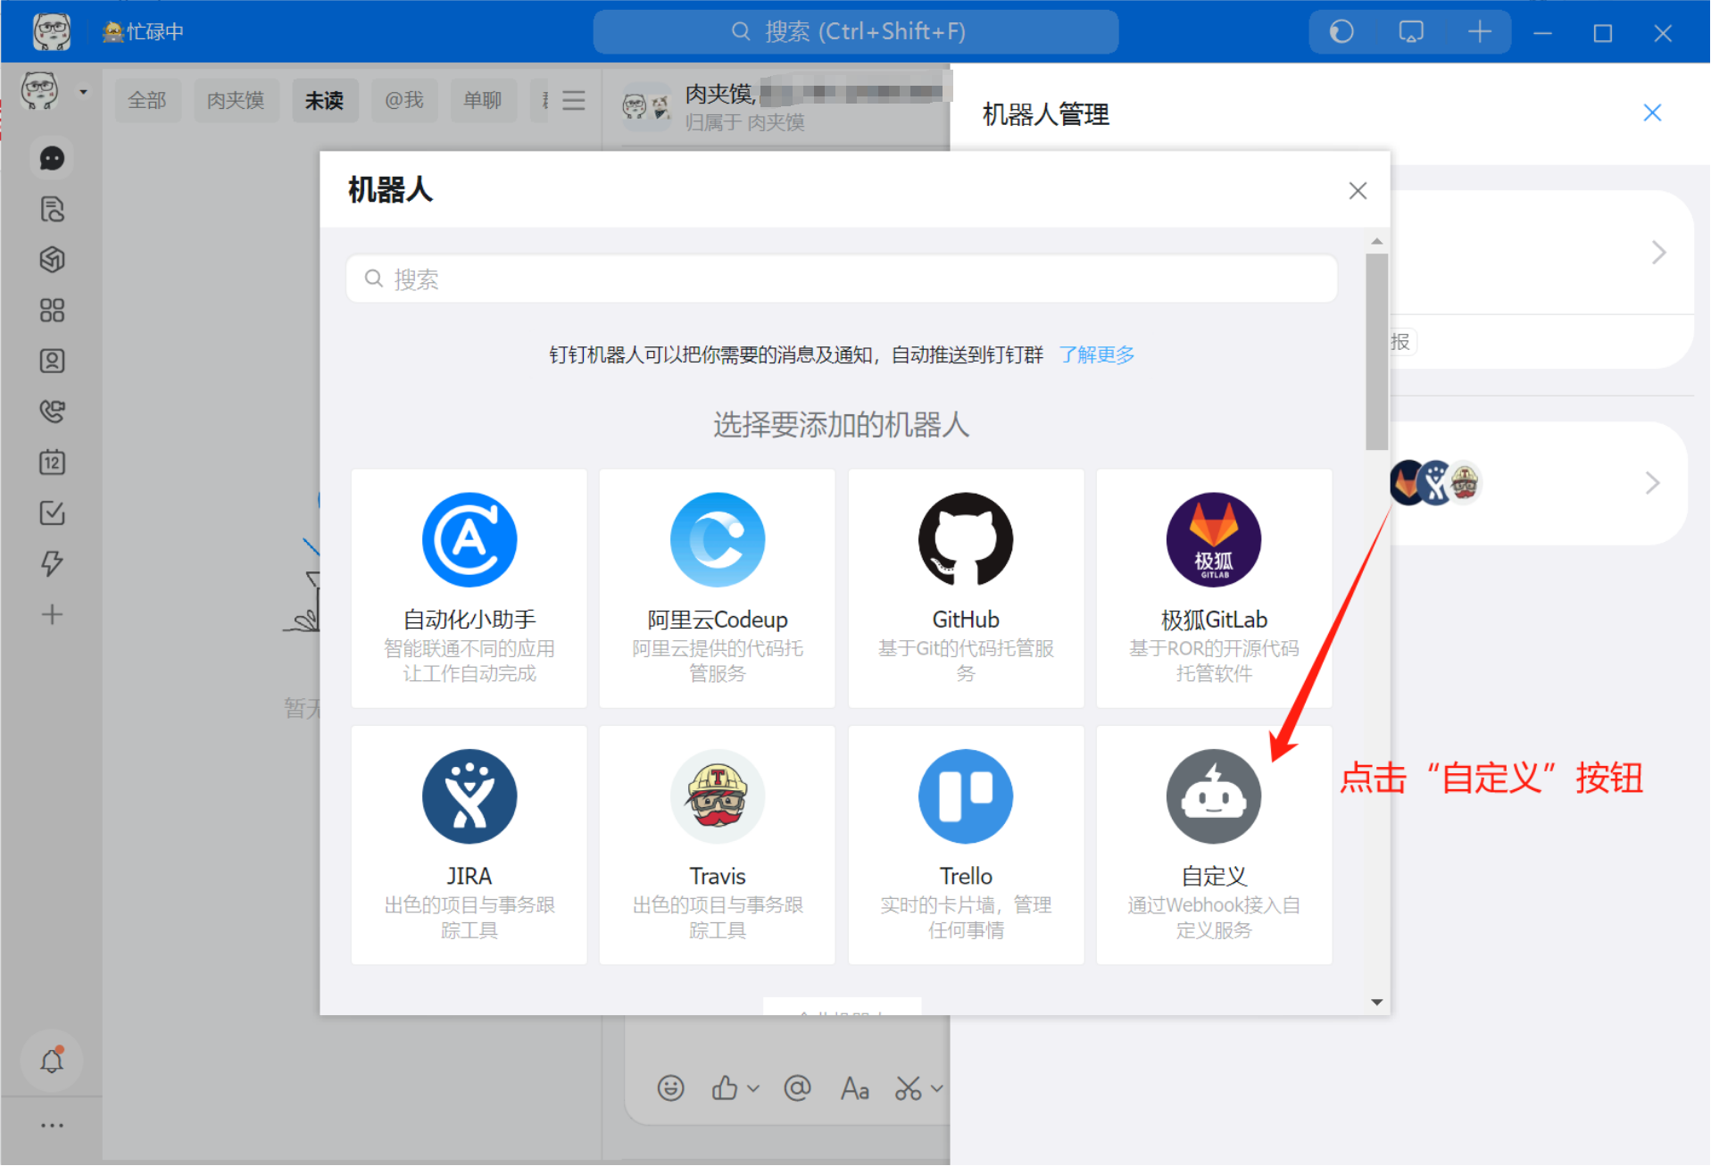Click the 肉夹馍 chat header avatar
Screen dimensions: 1711x1166
647,108
